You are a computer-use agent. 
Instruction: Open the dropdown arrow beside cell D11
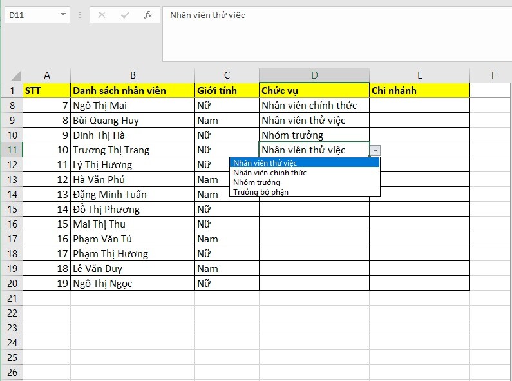[x=375, y=151]
